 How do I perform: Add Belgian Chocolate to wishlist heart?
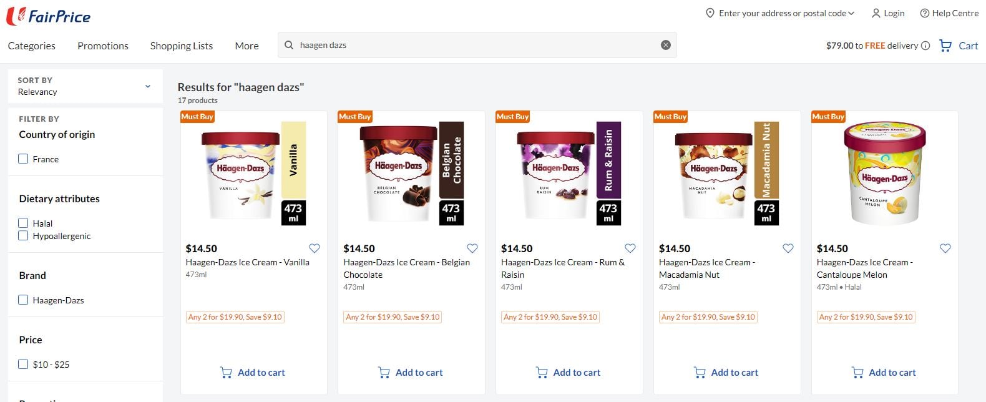click(472, 248)
